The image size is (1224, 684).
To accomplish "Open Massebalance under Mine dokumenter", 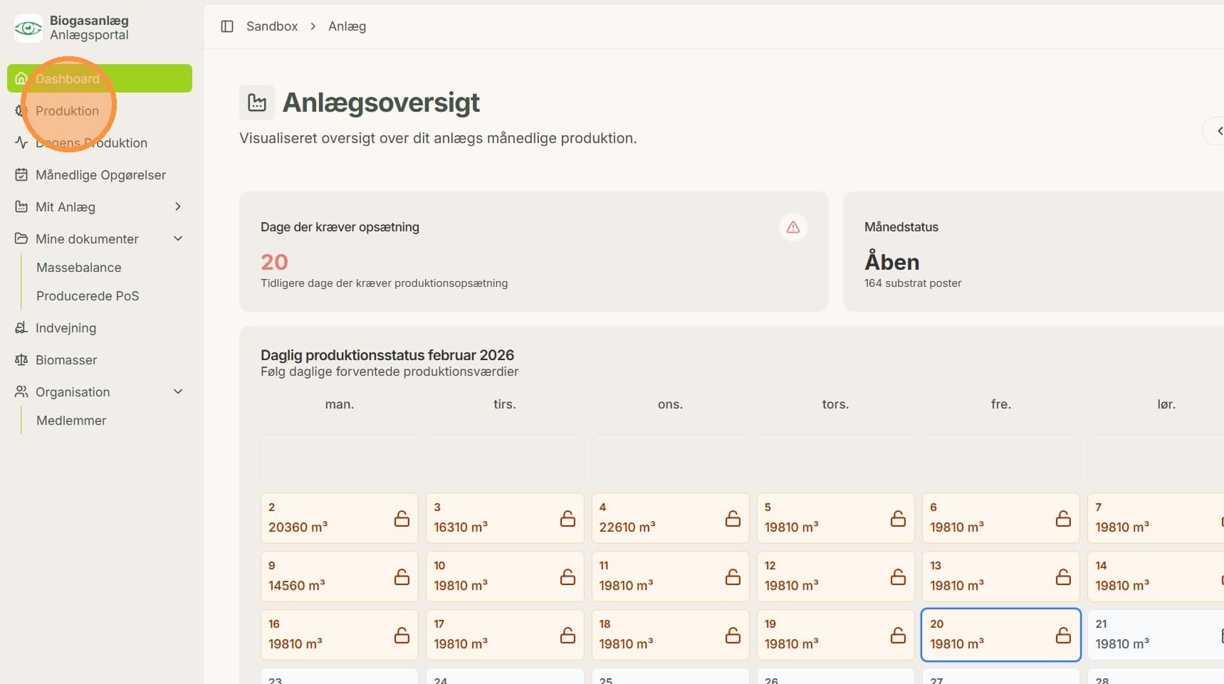I will pyautogui.click(x=79, y=268).
